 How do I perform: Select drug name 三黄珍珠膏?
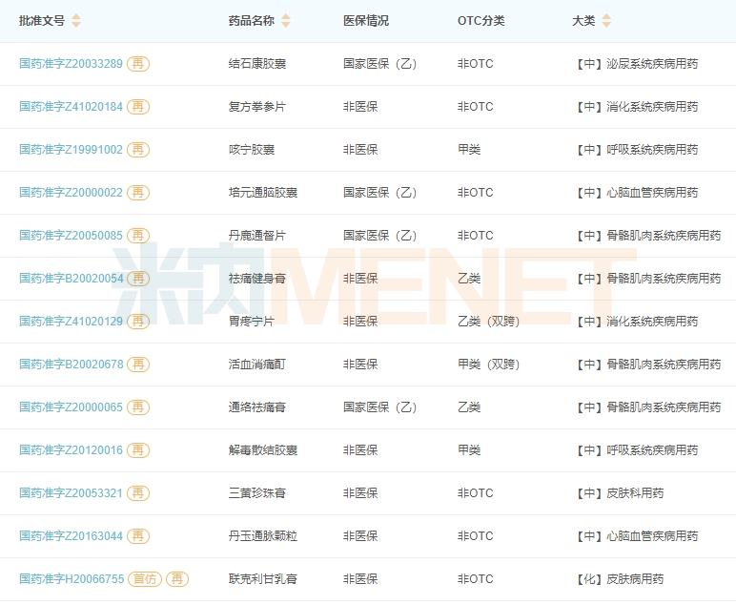coord(257,492)
